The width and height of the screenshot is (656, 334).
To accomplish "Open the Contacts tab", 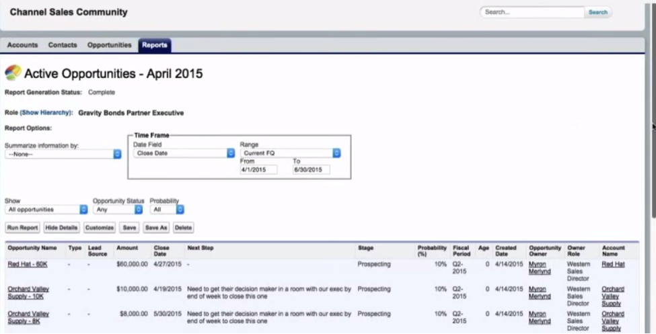I will tap(63, 45).
